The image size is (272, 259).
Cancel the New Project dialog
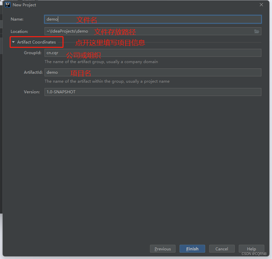point(222,249)
